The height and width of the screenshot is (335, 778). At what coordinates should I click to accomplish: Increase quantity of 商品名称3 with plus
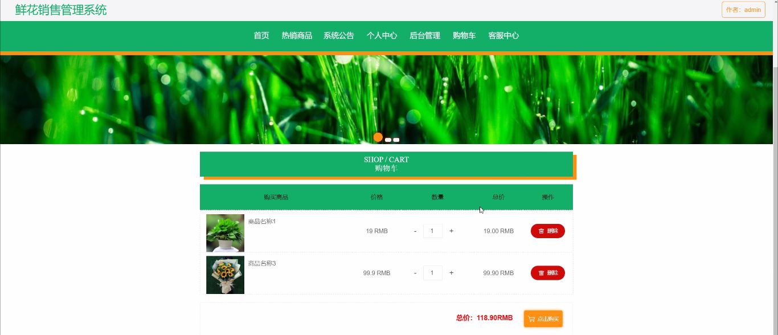point(452,273)
